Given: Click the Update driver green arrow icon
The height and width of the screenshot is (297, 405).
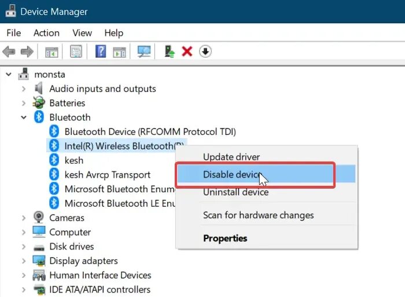Looking at the screenshot, I should coord(170,51).
